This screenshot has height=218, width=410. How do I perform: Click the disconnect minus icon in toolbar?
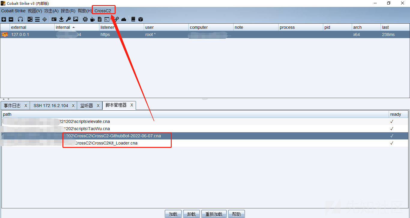click(11, 19)
